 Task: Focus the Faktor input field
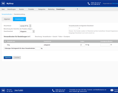82,45
